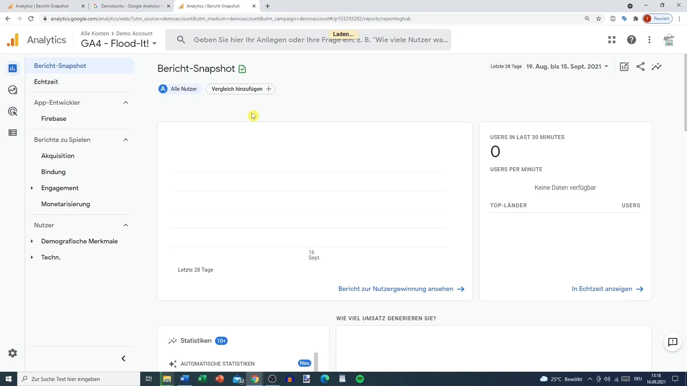
Task: Open Chrome extensions puzzle icon
Action: [636, 19]
